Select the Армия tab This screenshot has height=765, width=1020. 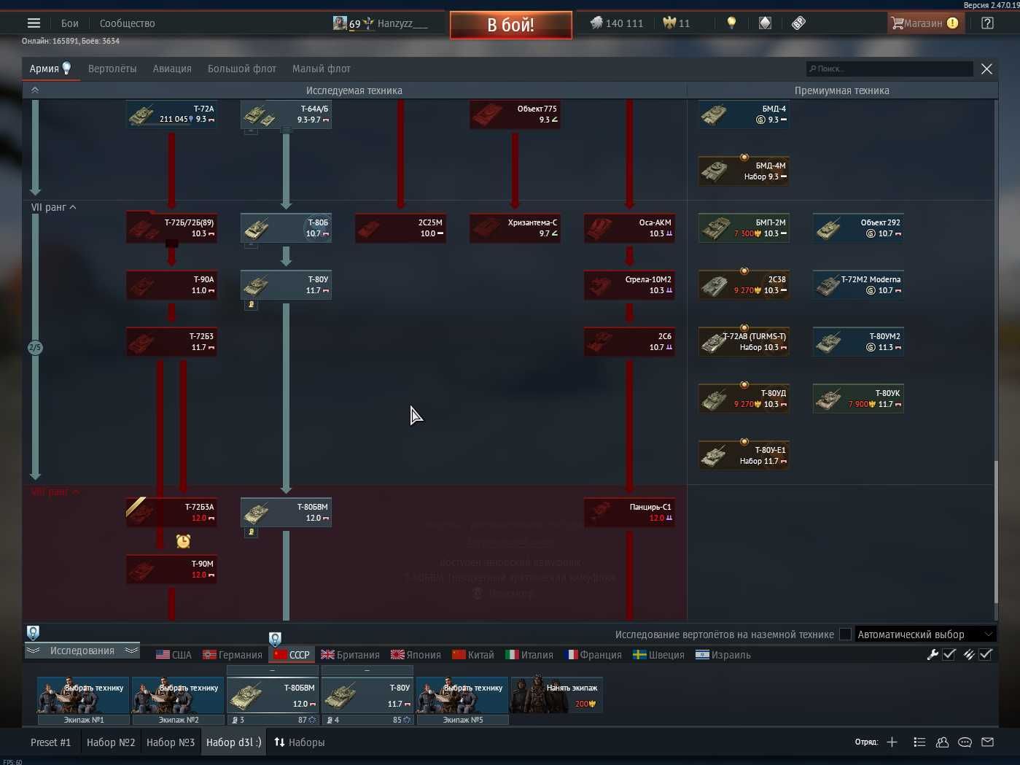[50, 69]
